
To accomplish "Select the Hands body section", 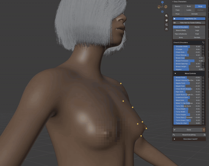I will pyautogui.click(x=197, y=27).
